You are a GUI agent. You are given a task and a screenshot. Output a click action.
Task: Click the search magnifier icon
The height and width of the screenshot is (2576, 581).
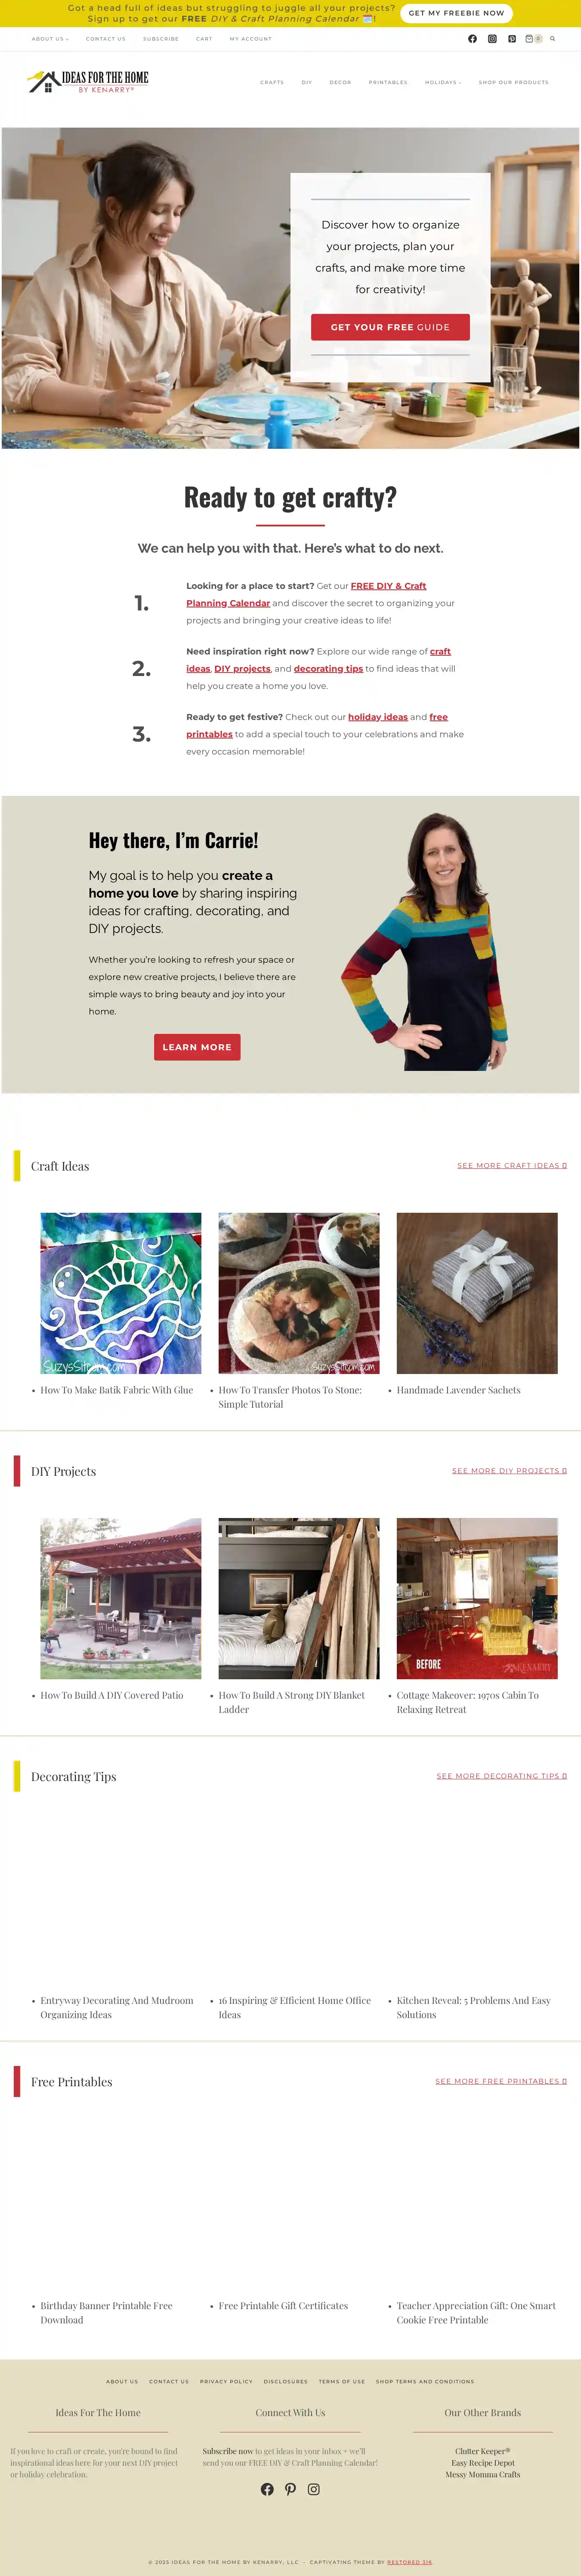pos(552,39)
